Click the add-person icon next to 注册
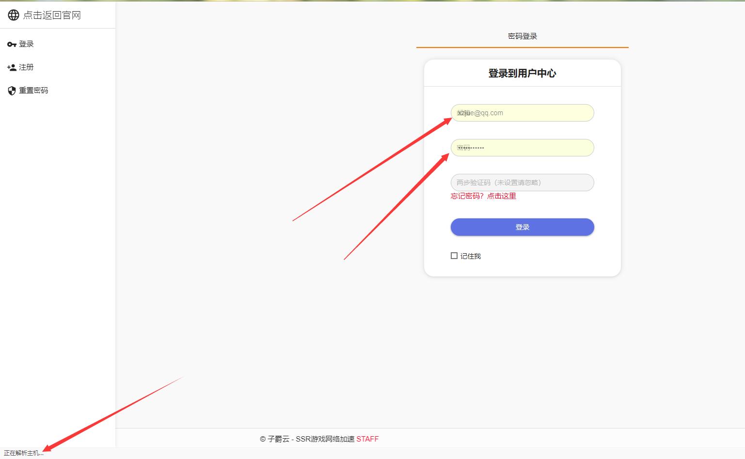This screenshot has height=459, width=745. [12, 67]
